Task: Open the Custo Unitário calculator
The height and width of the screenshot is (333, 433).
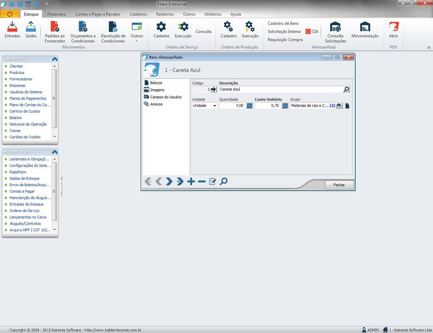Action: [x=285, y=105]
